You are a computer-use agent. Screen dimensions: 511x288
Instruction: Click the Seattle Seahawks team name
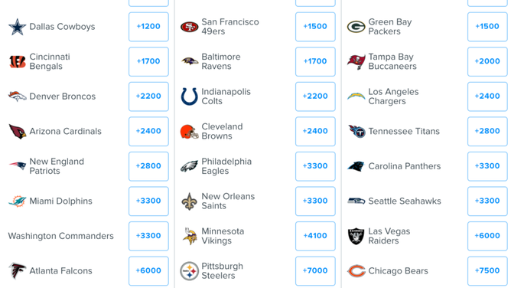pyautogui.click(x=405, y=201)
